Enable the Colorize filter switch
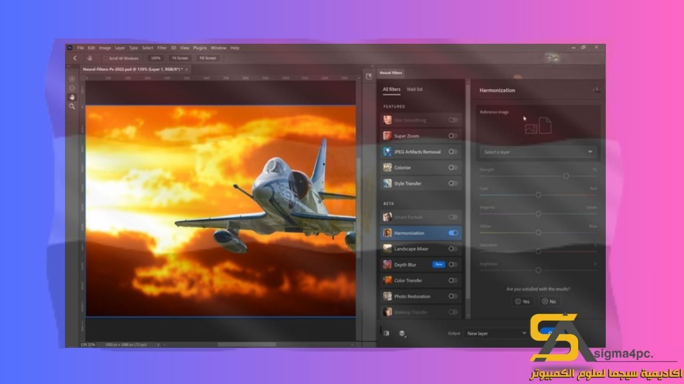 point(453,167)
